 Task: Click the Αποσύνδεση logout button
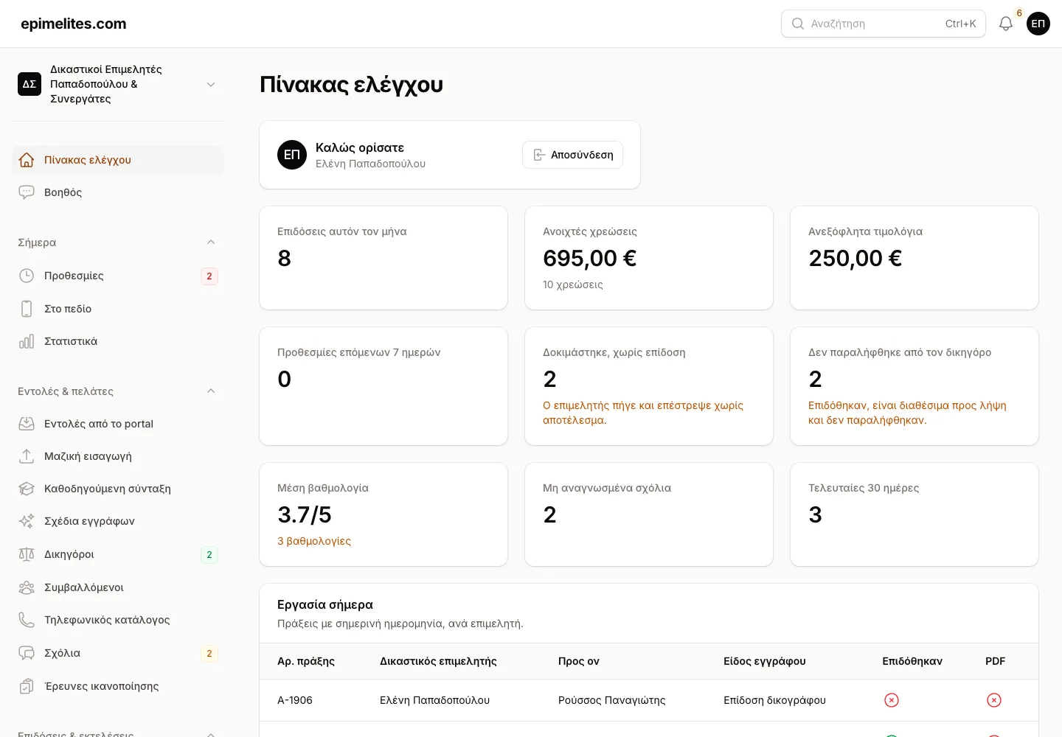(572, 155)
